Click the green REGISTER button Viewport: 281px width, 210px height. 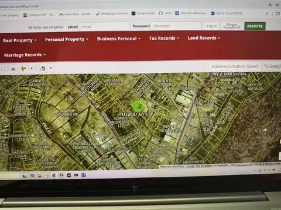coord(255,26)
